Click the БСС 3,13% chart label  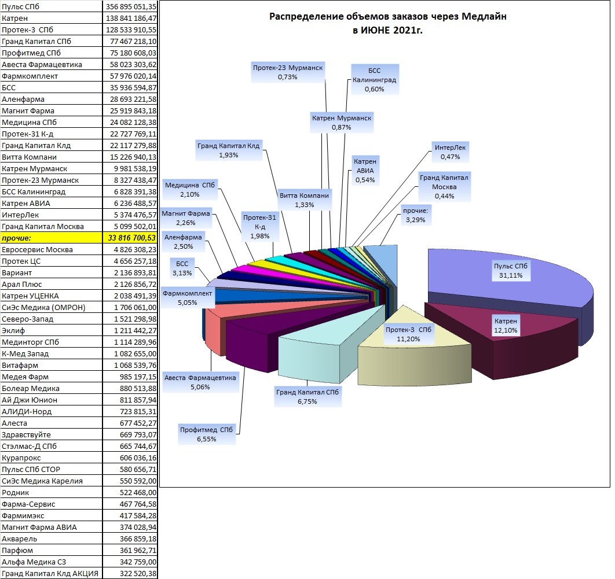pyautogui.click(x=182, y=268)
